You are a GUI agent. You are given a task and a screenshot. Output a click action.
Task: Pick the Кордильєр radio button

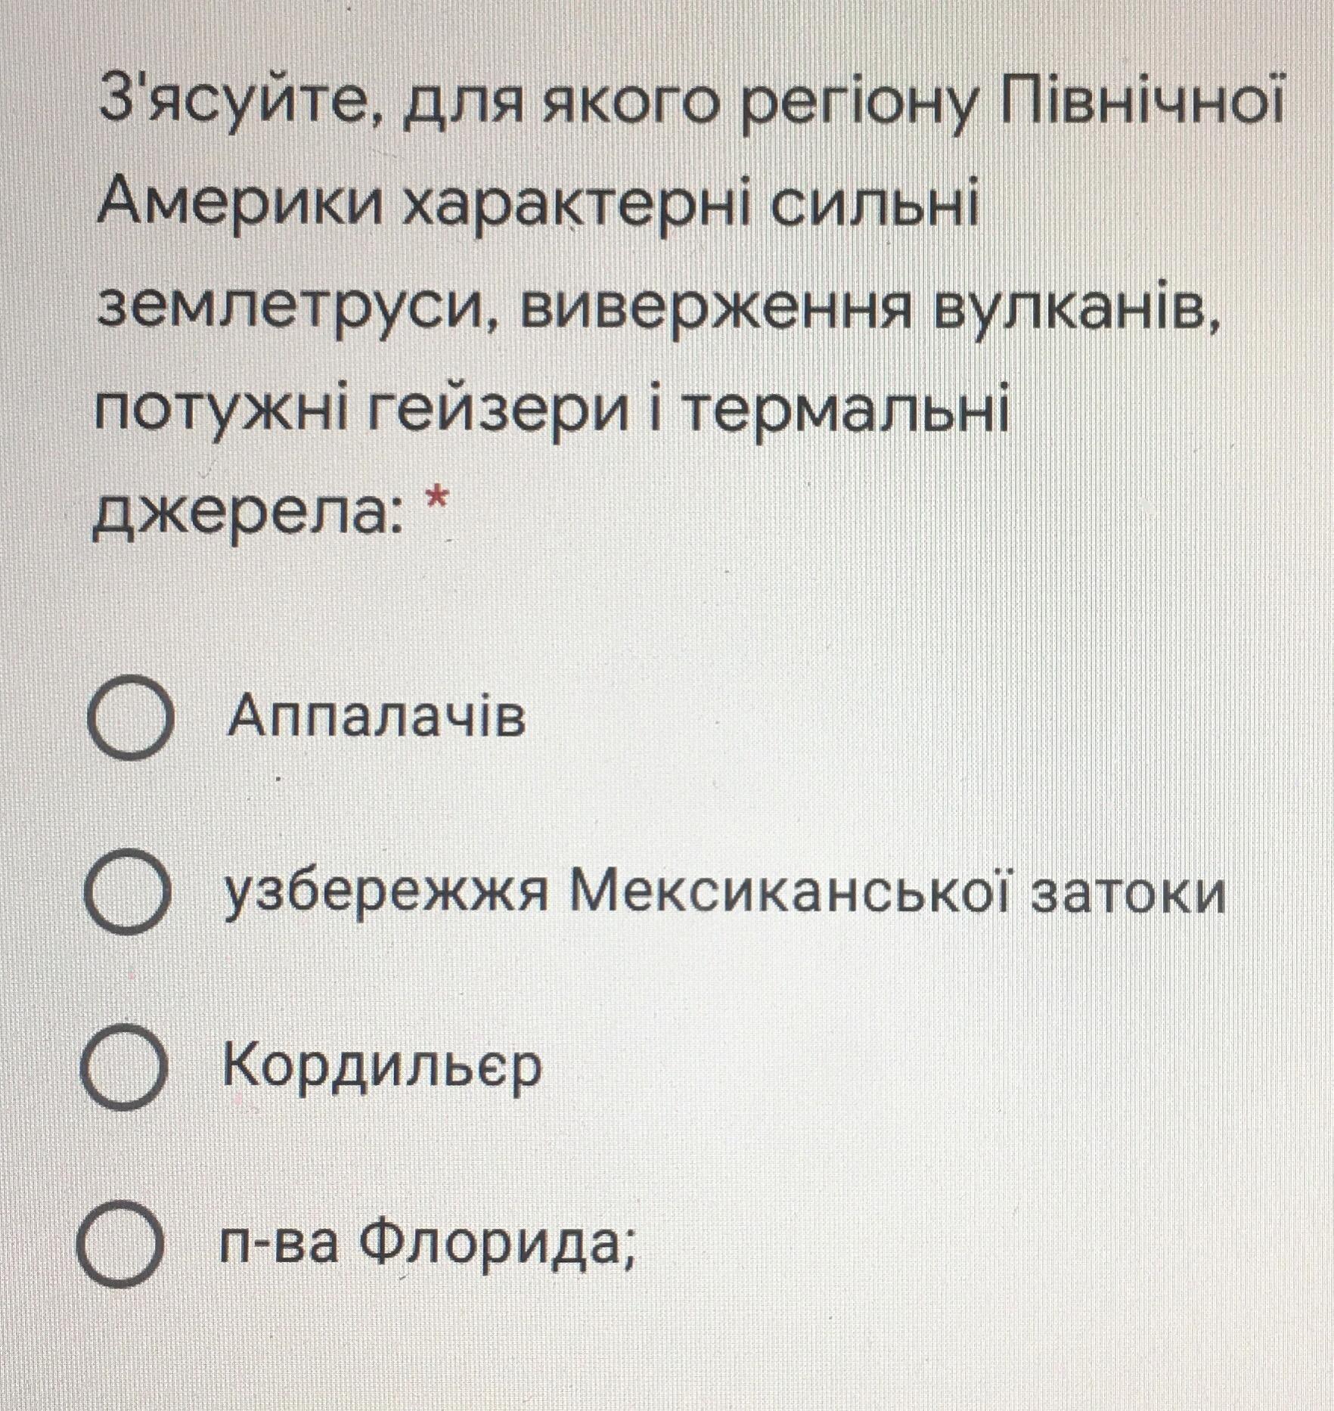(x=124, y=1065)
